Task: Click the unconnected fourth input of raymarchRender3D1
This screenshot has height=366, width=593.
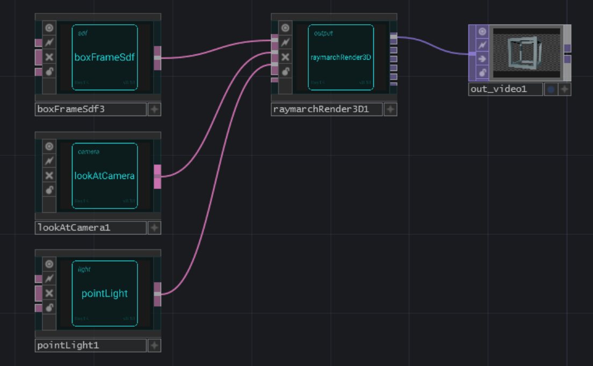Action: [x=274, y=80]
